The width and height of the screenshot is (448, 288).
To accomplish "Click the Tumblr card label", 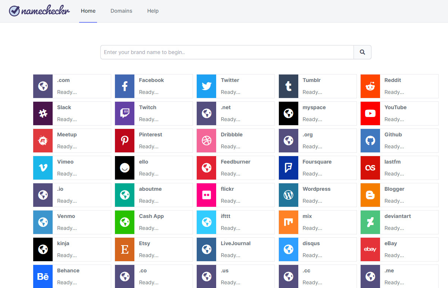I will [311, 80].
